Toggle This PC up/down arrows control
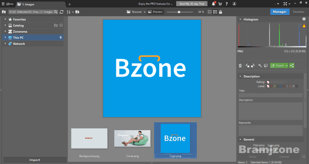This screenshot has width=309, height=164. [x=61, y=37]
